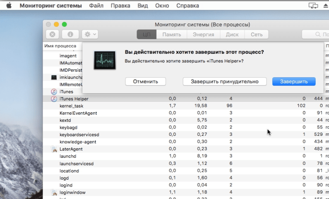Open the Окно menu
The height and width of the screenshot is (199, 329).
[162, 6]
